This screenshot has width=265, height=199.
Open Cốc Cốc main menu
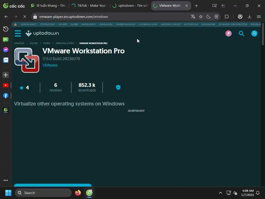pyautogui.click(x=259, y=17)
